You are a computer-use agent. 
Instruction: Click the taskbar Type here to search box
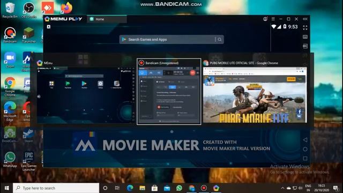[56, 188]
